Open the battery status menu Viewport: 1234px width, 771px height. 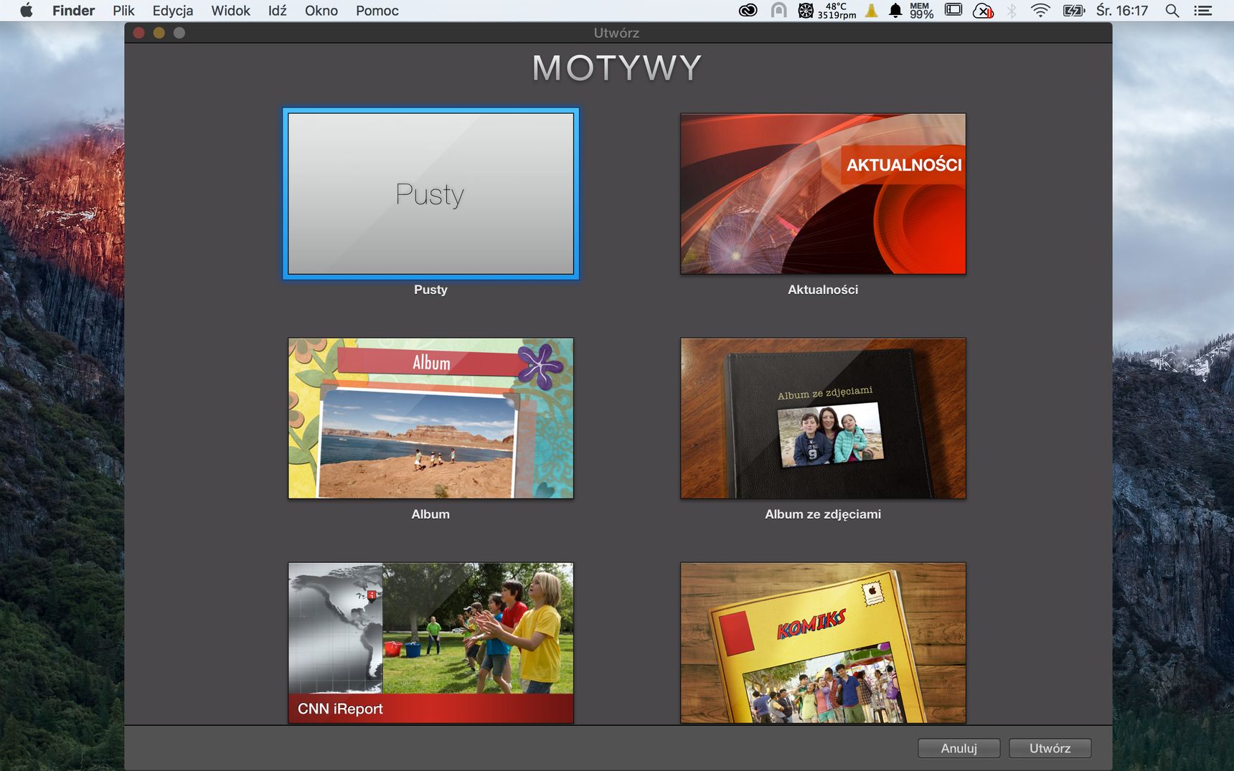tap(1074, 11)
